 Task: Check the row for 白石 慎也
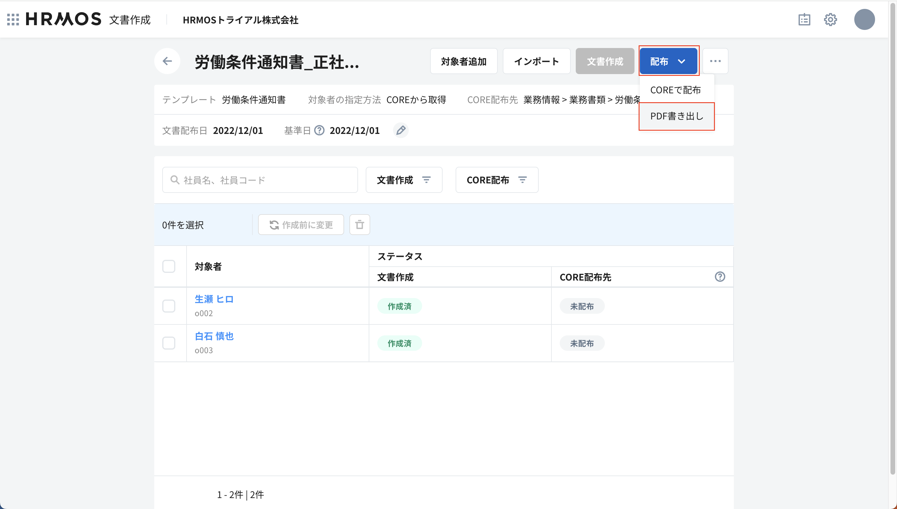tap(169, 343)
